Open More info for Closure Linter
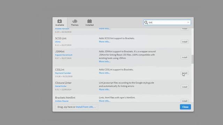This screenshot has width=223, height=125. pos(105,90)
